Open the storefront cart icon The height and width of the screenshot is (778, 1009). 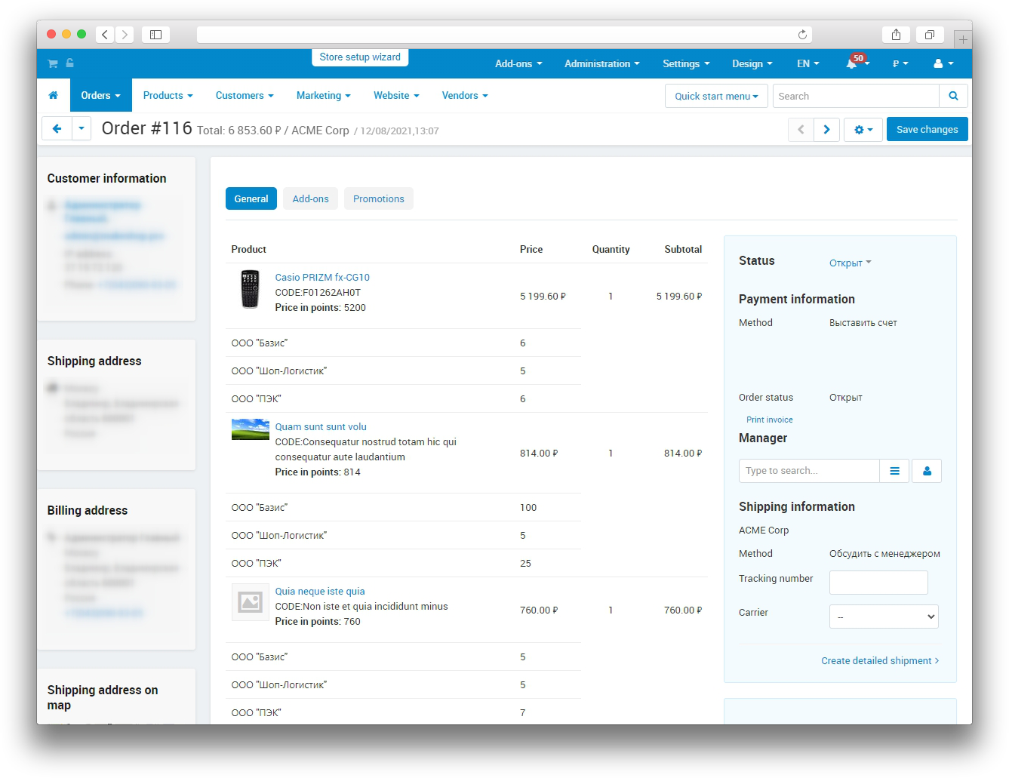tap(52, 64)
